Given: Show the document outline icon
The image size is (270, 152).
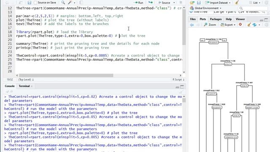Looking at the screenshot, I should (x=181, y=3).
